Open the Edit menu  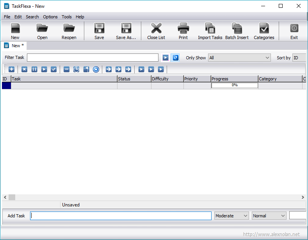18,17
